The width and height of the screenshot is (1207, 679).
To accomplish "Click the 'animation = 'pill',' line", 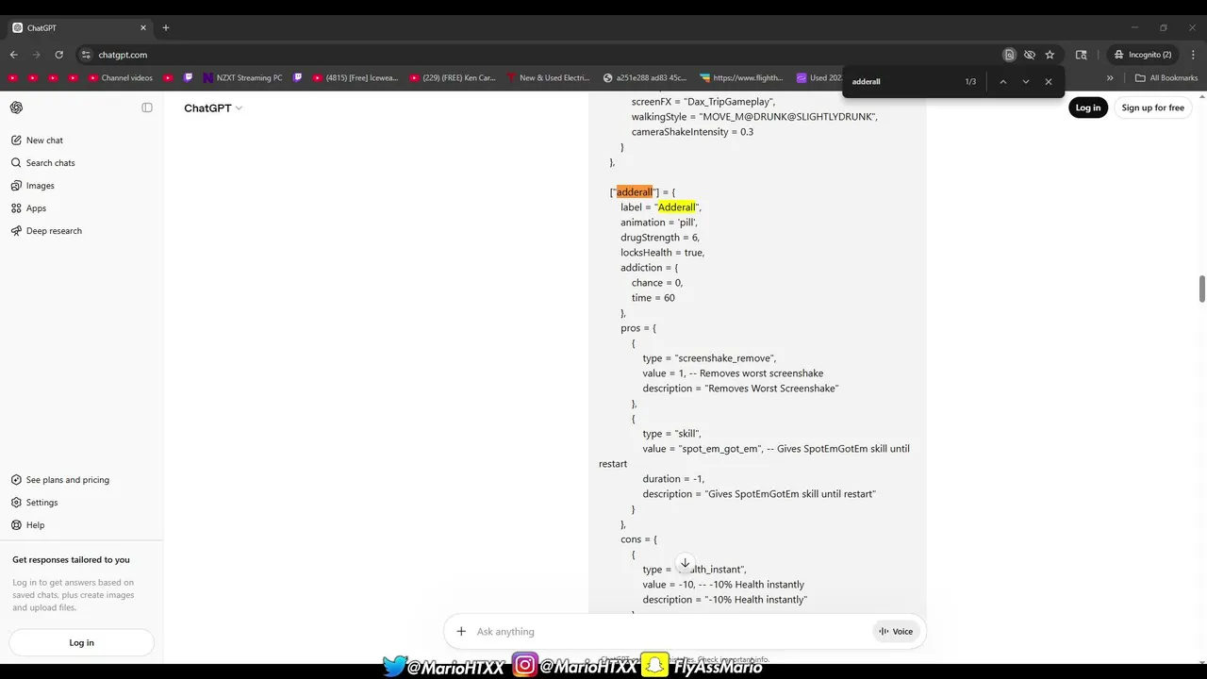I will [x=658, y=223].
